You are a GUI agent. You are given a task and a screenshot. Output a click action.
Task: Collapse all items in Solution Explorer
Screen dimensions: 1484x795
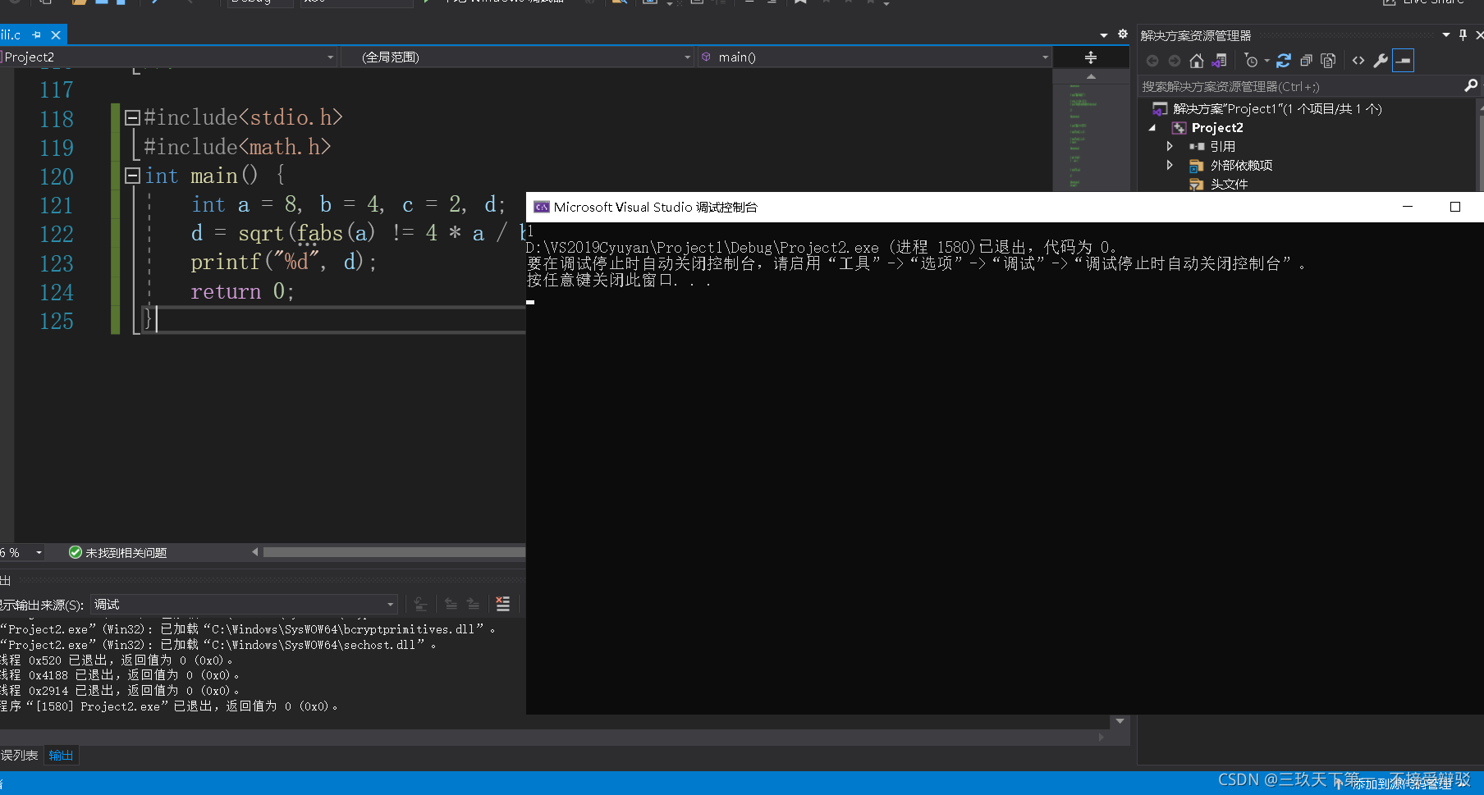(x=1306, y=61)
